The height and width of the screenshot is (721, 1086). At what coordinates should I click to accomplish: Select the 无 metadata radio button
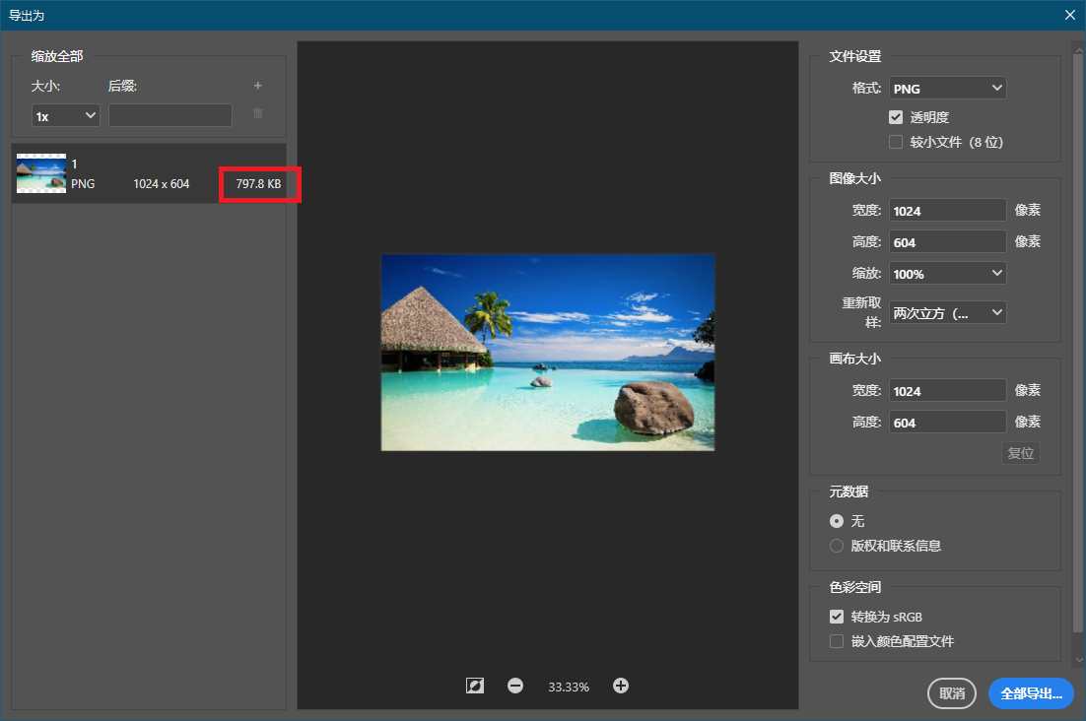837,521
